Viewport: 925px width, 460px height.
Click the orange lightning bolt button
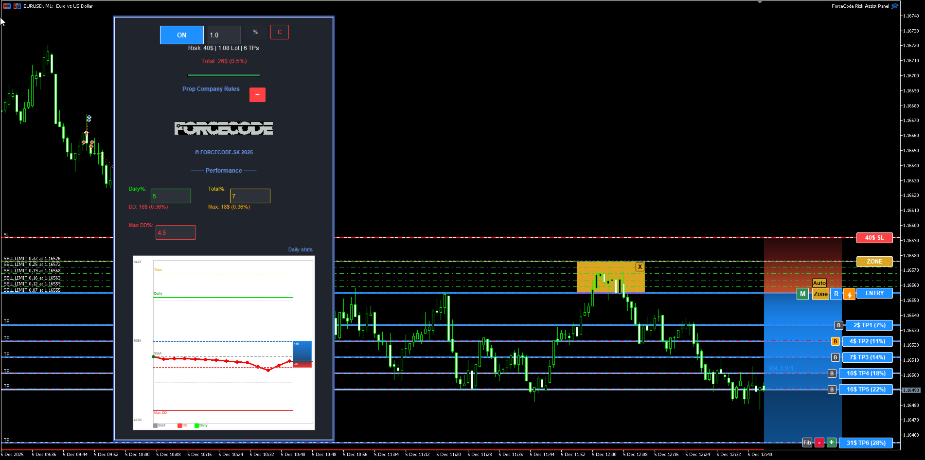(x=849, y=294)
